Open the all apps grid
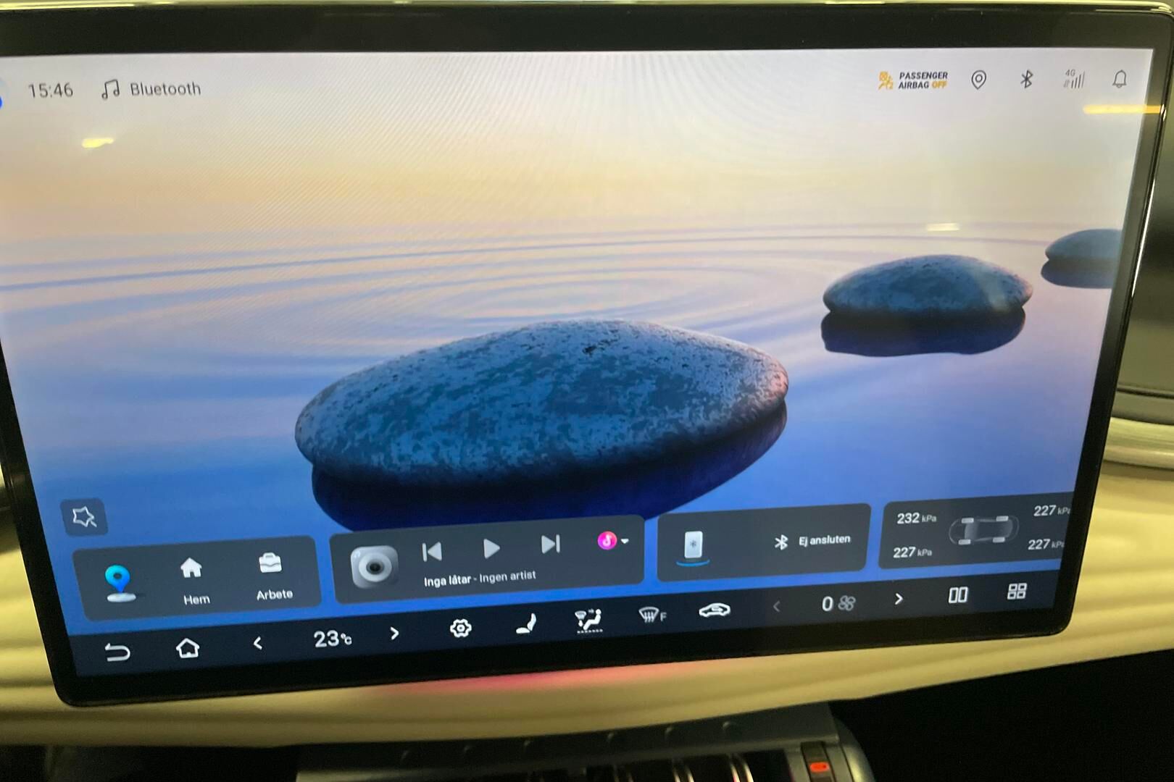1174x782 pixels. pyautogui.click(x=1017, y=592)
